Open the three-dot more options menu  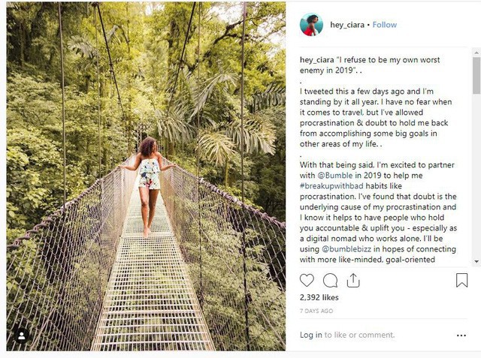point(461,335)
